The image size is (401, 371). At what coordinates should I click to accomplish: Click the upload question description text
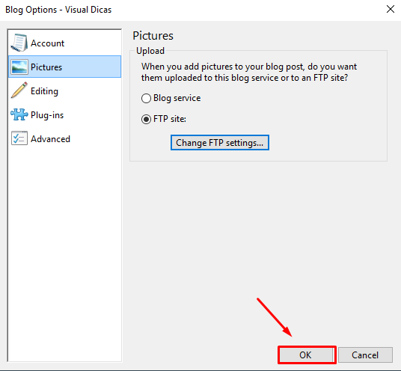pos(249,72)
